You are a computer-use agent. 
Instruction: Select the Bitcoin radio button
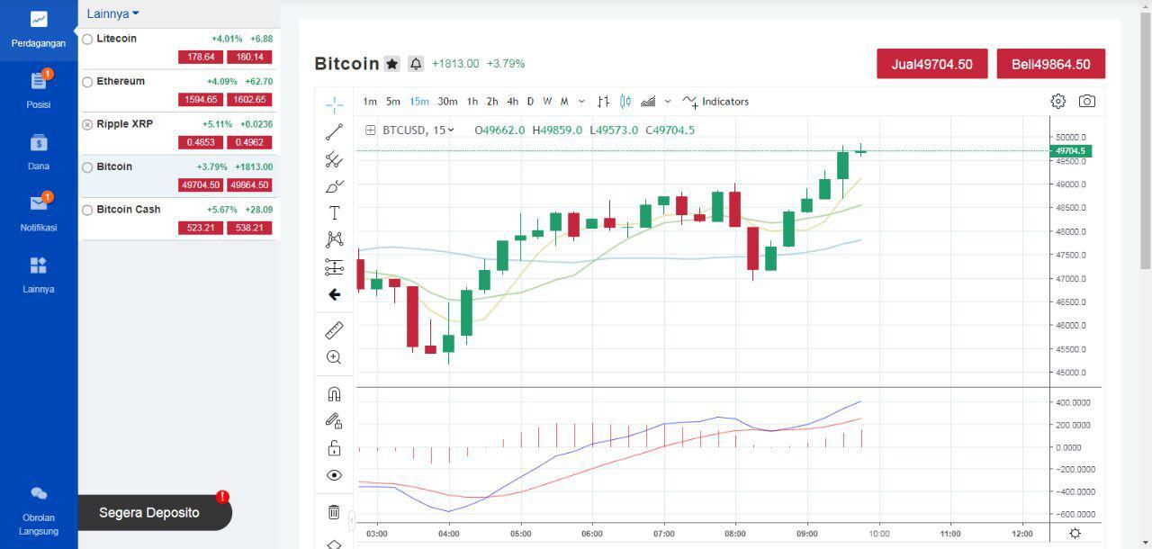click(87, 167)
